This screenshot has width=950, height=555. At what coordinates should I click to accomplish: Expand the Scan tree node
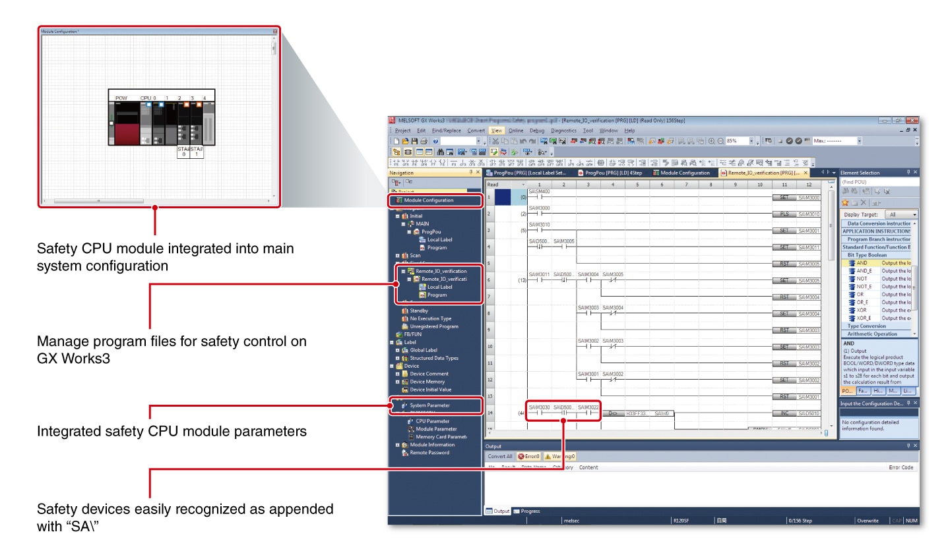click(x=397, y=256)
